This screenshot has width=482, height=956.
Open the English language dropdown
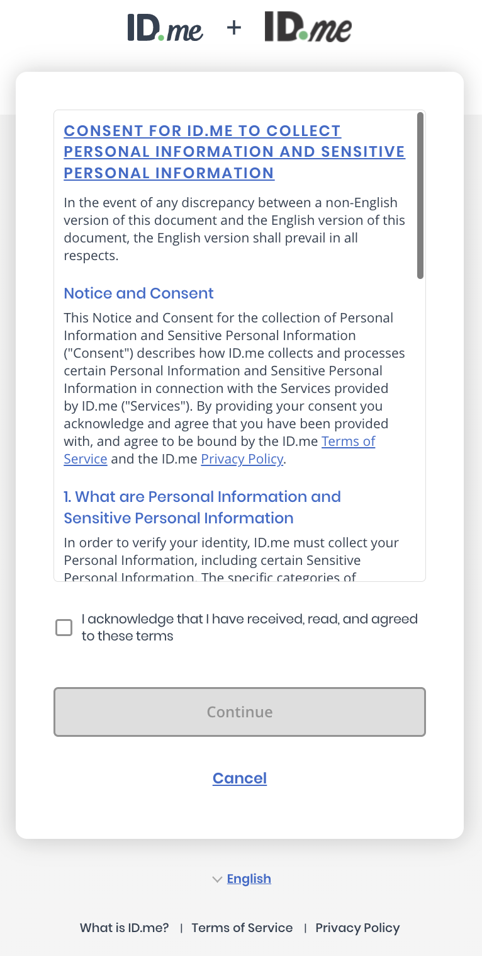[249, 879]
